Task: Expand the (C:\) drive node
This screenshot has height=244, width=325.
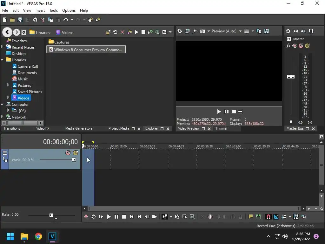Action: 8,110
